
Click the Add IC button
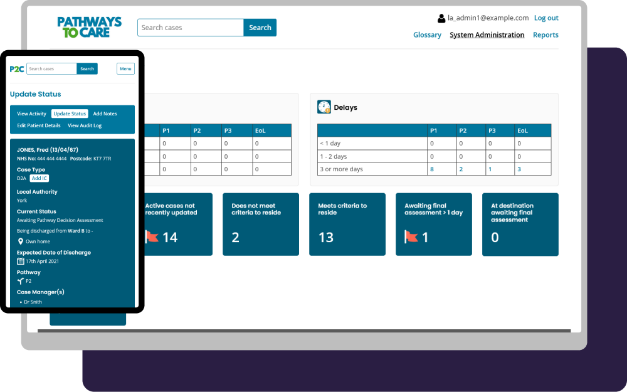point(40,178)
